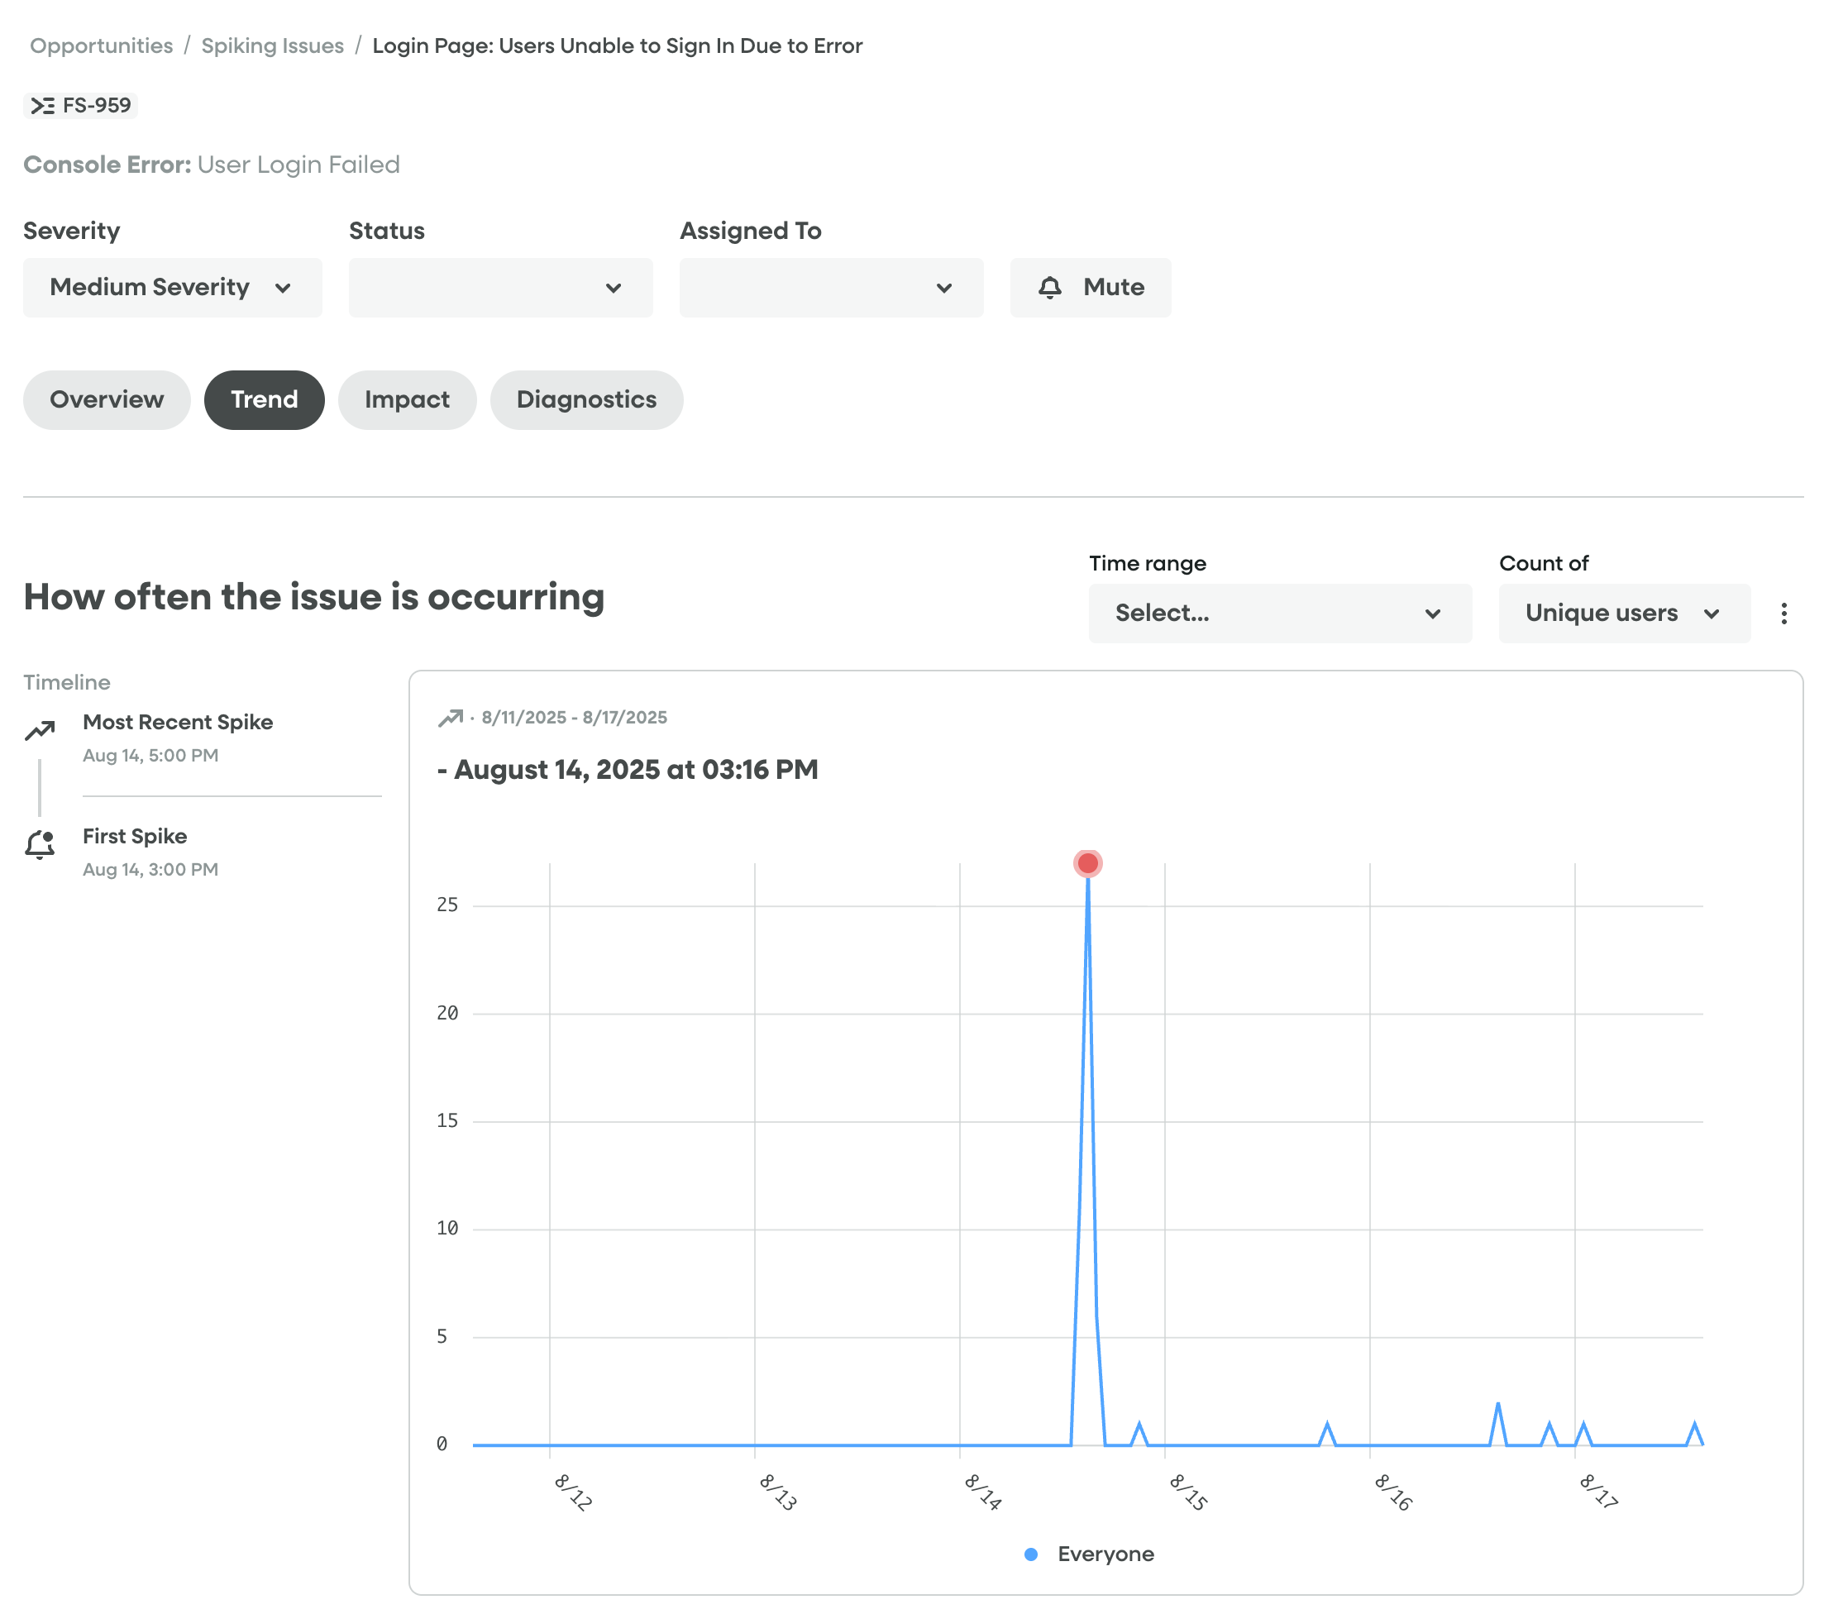Click the 8/15 axis date label
The image size is (1824, 1614).
click(x=1189, y=1492)
